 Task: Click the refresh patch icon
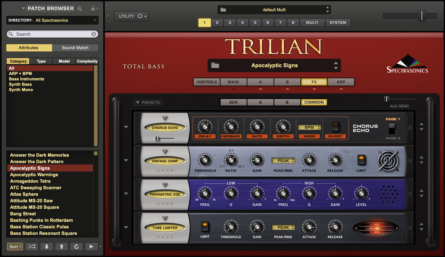pos(76,247)
